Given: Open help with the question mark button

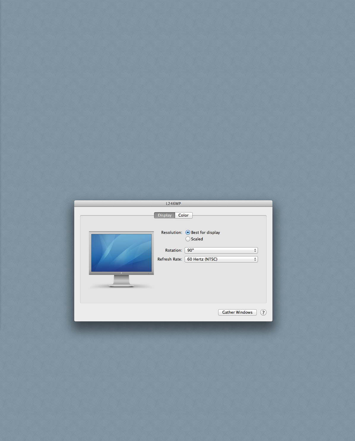Looking at the screenshot, I should (x=263, y=312).
